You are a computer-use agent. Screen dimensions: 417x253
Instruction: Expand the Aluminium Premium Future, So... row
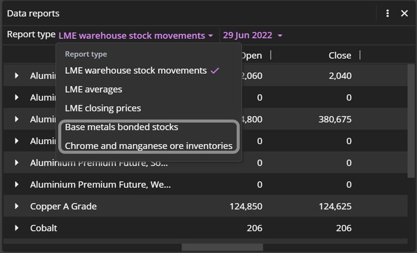[x=16, y=163]
